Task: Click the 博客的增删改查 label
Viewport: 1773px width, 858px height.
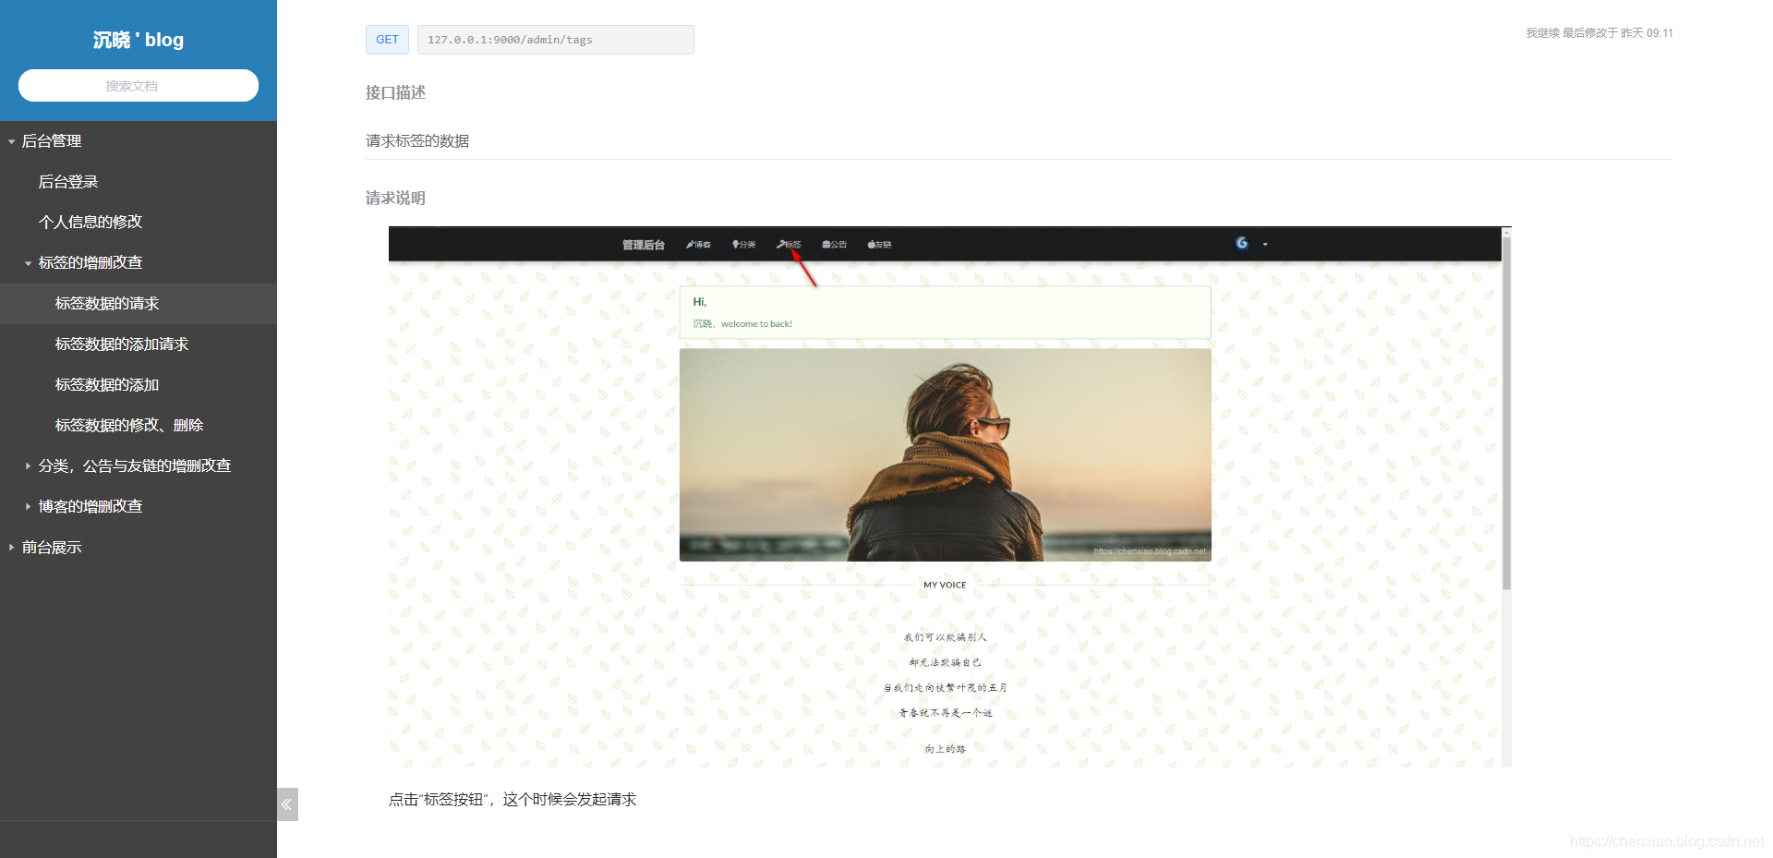Action: [90, 507]
